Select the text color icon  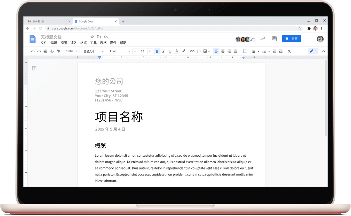coord(176,51)
